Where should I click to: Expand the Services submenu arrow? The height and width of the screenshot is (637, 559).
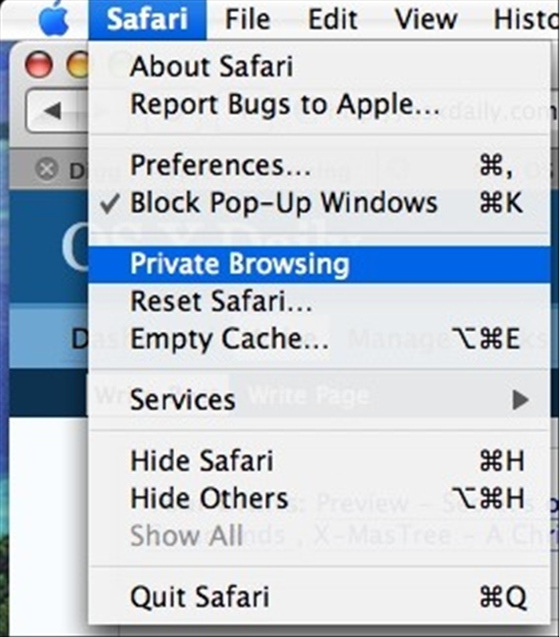click(521, 400)
